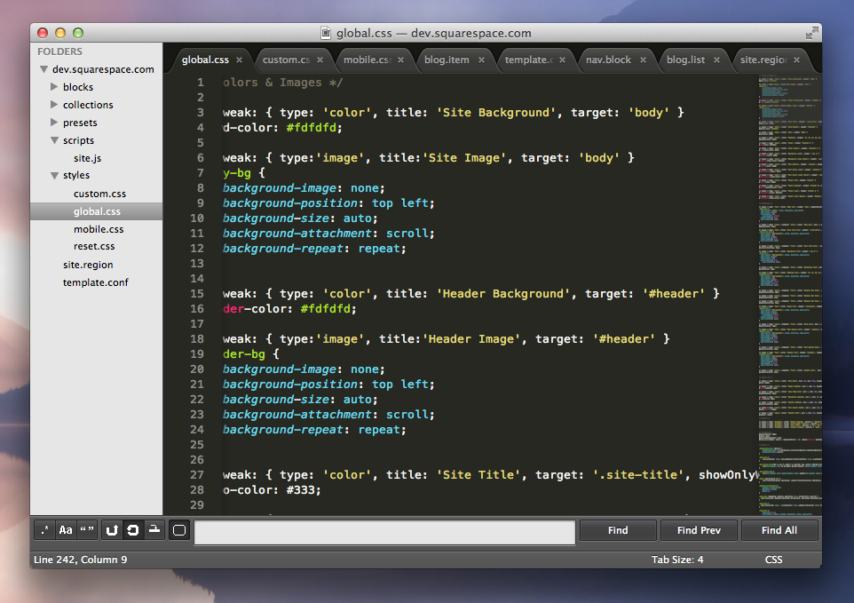854x603 pixels.
Task: Click the FOLDERS sidebar heading
Action: point(59,52)
